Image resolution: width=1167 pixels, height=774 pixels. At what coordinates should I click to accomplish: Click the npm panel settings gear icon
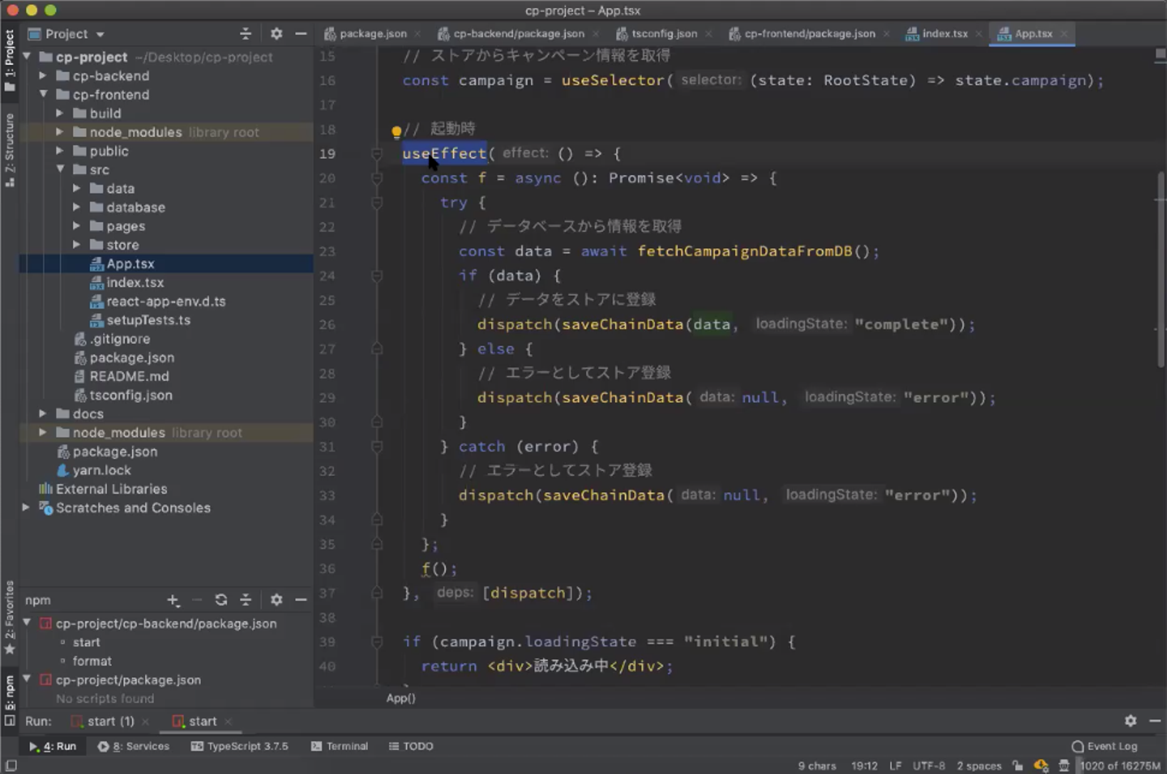(276, 600)
